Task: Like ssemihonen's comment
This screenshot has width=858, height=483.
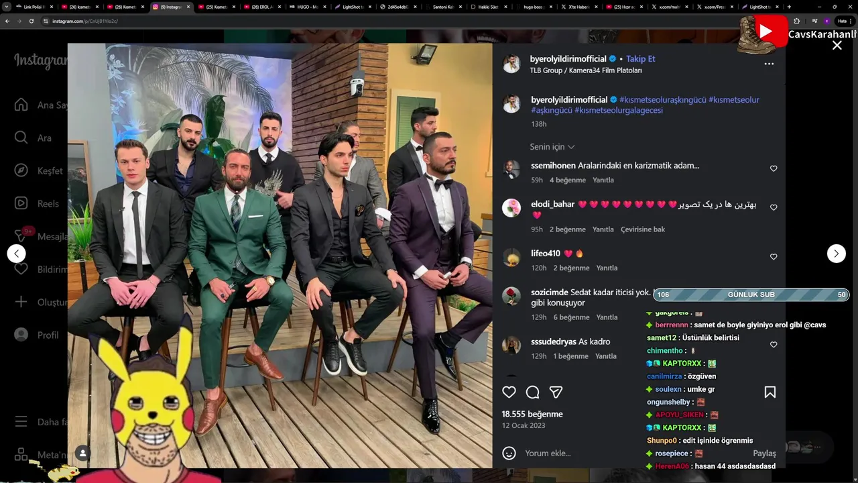Action: (x=774, y=168)
